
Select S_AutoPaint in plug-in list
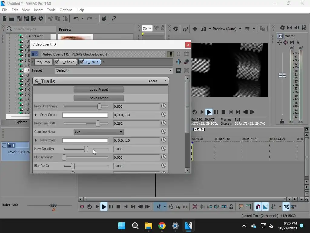33,36
